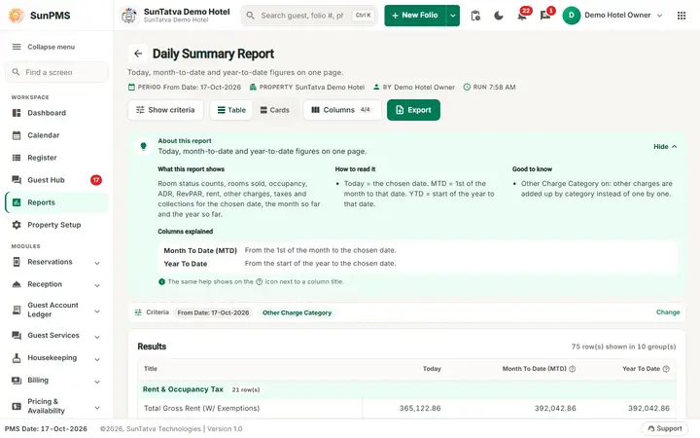The height and width of the screenshot is (438, 700).
Task: Expand the Housekeeping chevron
Action: (x=97, y=359)
